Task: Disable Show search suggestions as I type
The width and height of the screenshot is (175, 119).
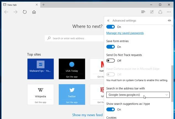Action: tap(110, 109)
